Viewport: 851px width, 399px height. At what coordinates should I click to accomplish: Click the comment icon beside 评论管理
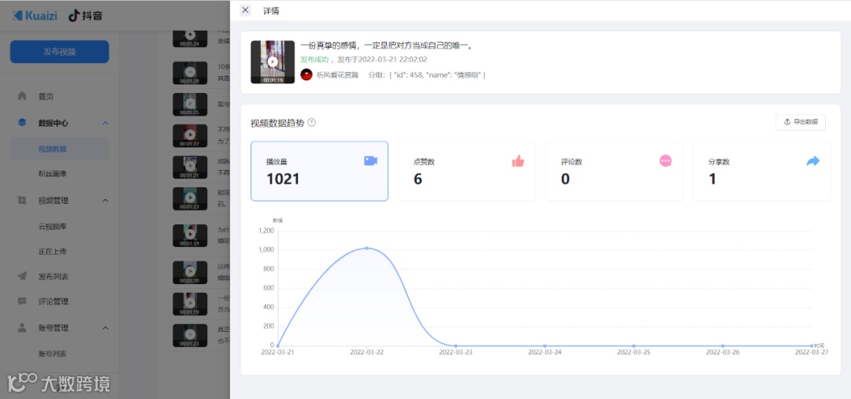pos(22,301)
